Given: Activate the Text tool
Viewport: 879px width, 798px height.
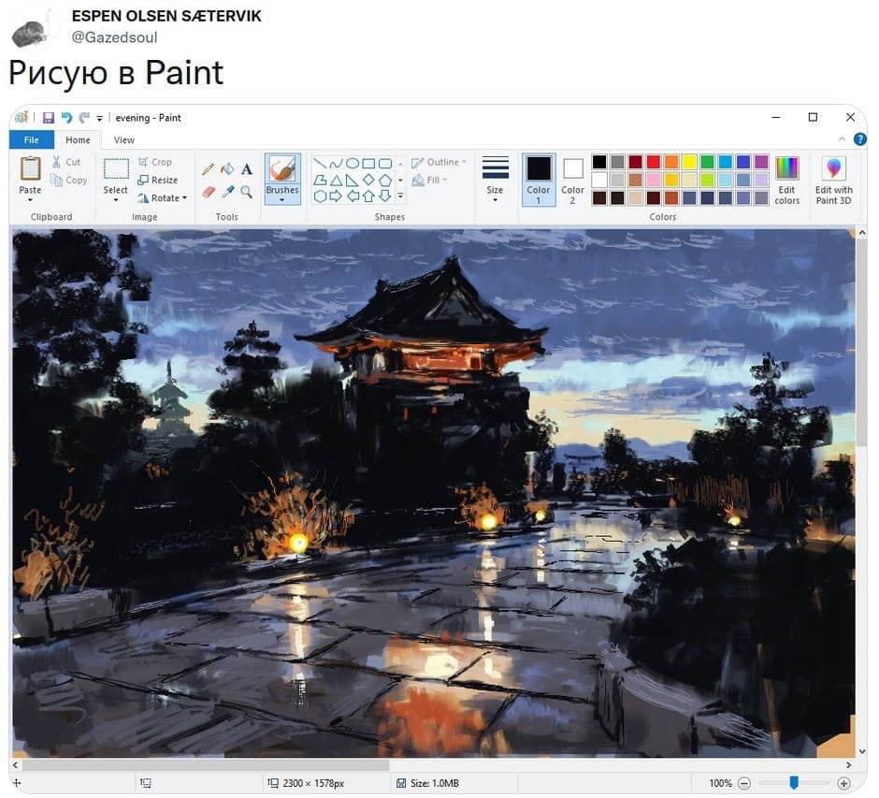Looking at the screenshot, I should 247,169.
